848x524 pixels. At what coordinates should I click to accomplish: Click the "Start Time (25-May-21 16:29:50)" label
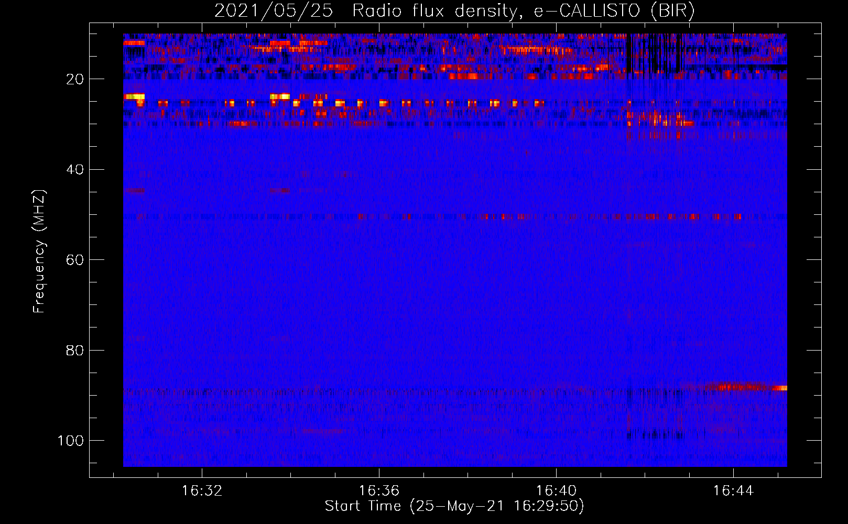(x=454, y=506)
